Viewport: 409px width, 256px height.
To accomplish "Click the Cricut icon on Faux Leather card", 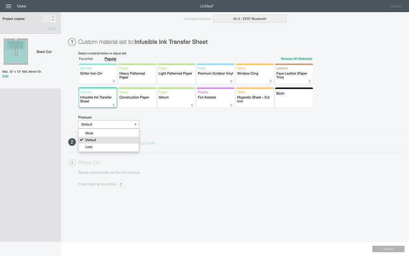I will point(310,81).
